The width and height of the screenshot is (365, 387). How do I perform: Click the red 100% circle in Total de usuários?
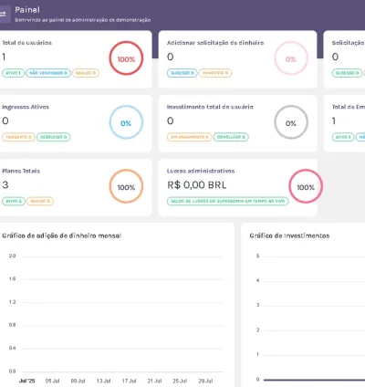126,58
